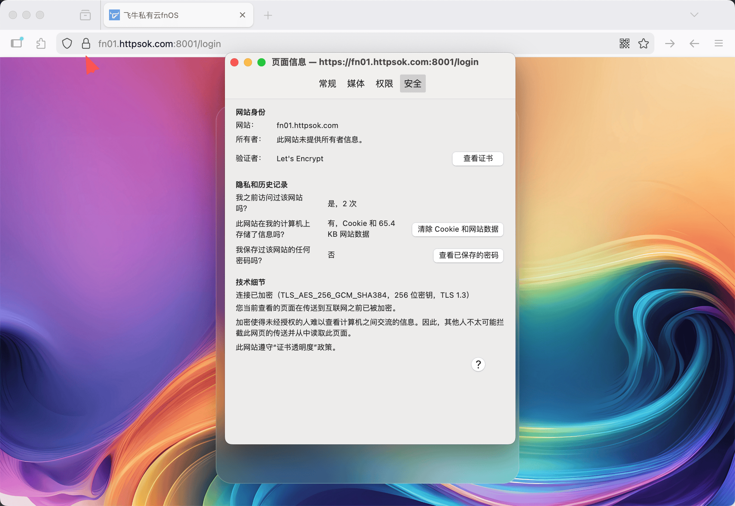Click the tracking protection shield icon
Viewport: 735px width, 506px height.
click(x=67, y=44)
